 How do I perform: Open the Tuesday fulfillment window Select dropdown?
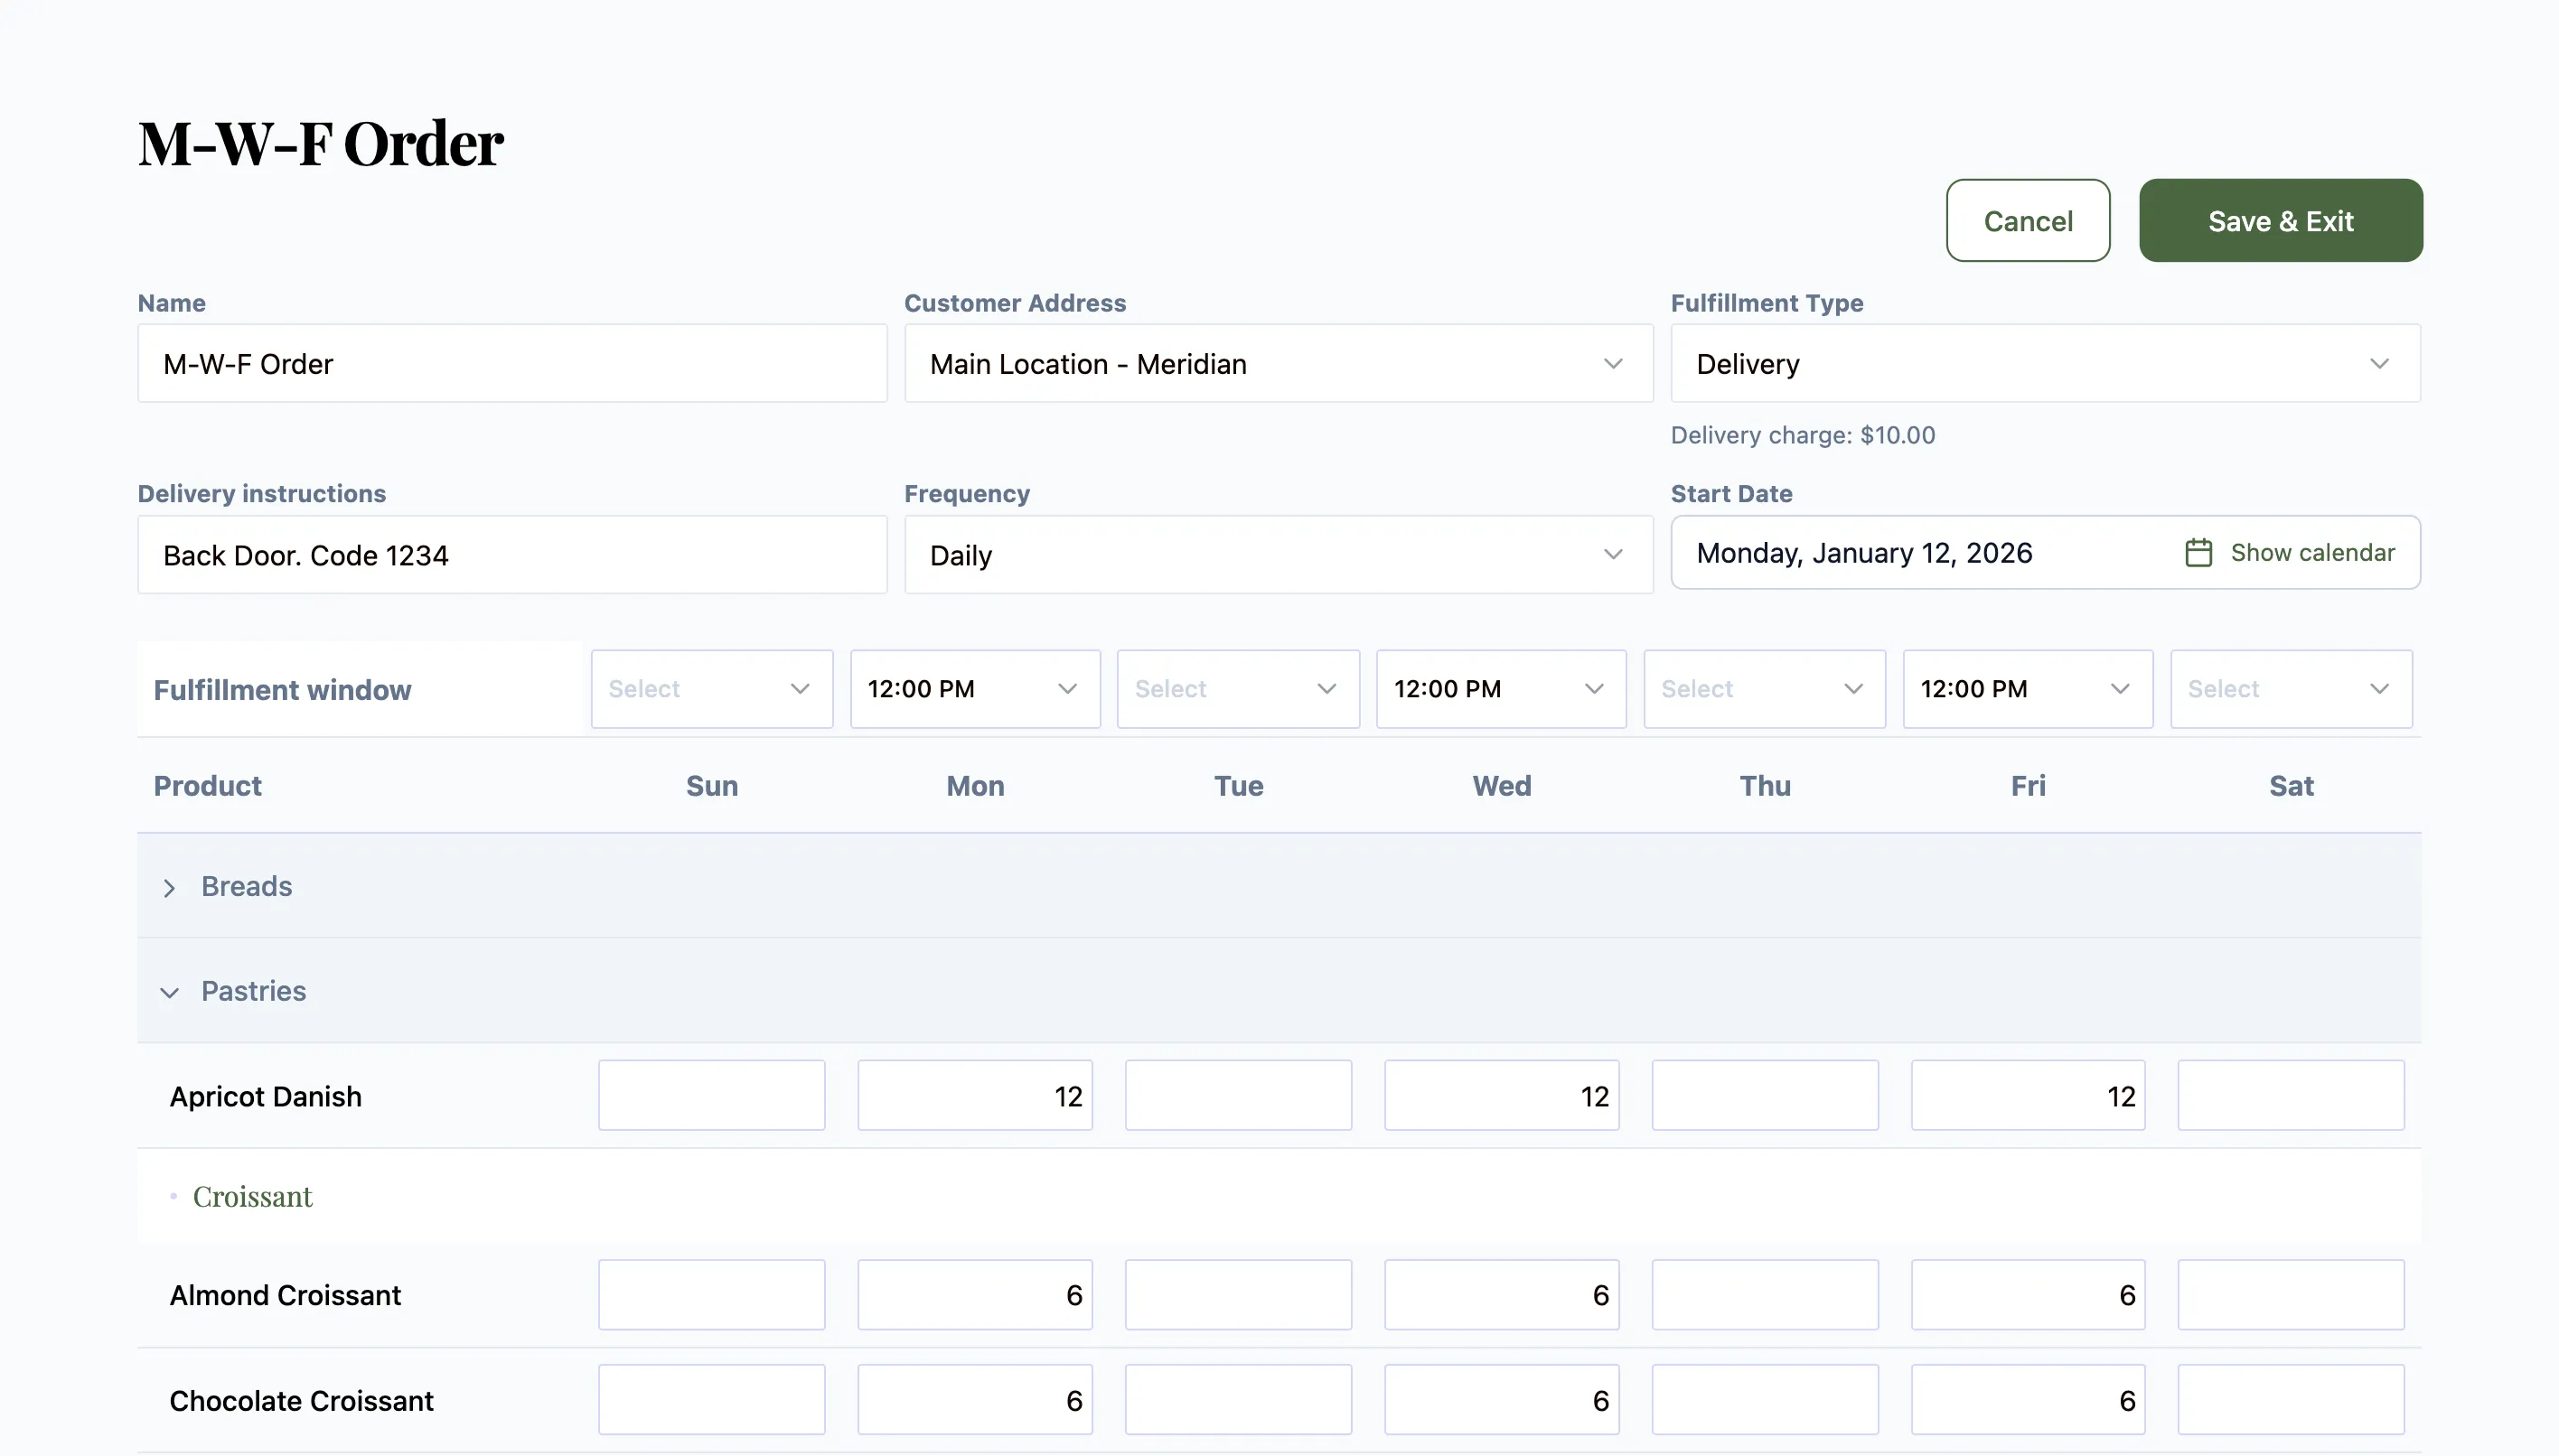[1238, 689]
